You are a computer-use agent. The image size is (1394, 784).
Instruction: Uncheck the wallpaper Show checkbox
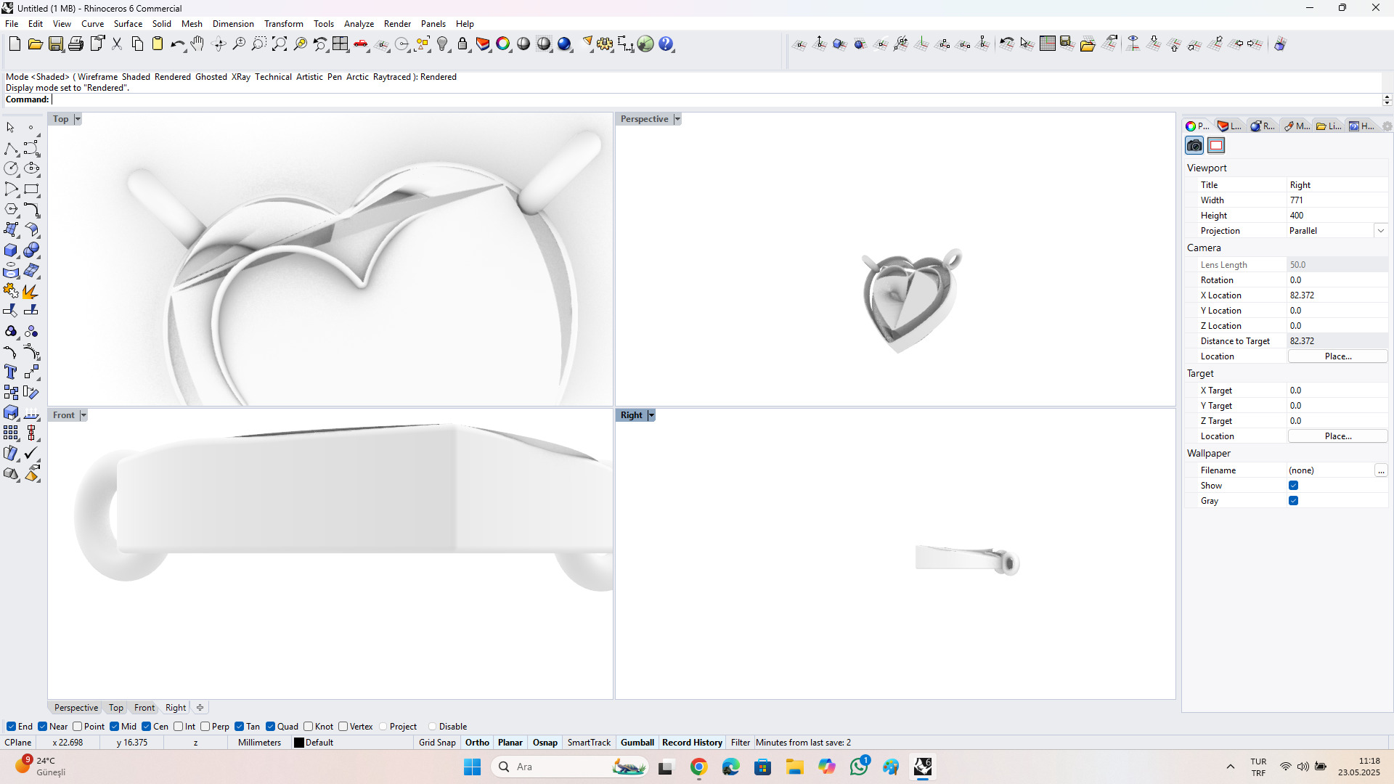[1293, 486]
